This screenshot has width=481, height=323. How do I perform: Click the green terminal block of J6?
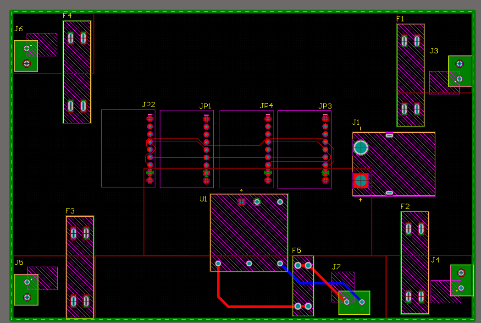point(26,55)
